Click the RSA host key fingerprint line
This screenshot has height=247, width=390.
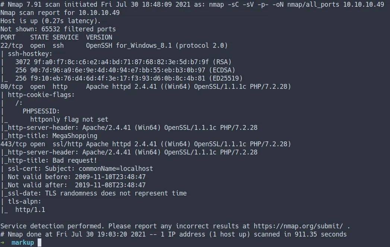click(x=123, y=62)
